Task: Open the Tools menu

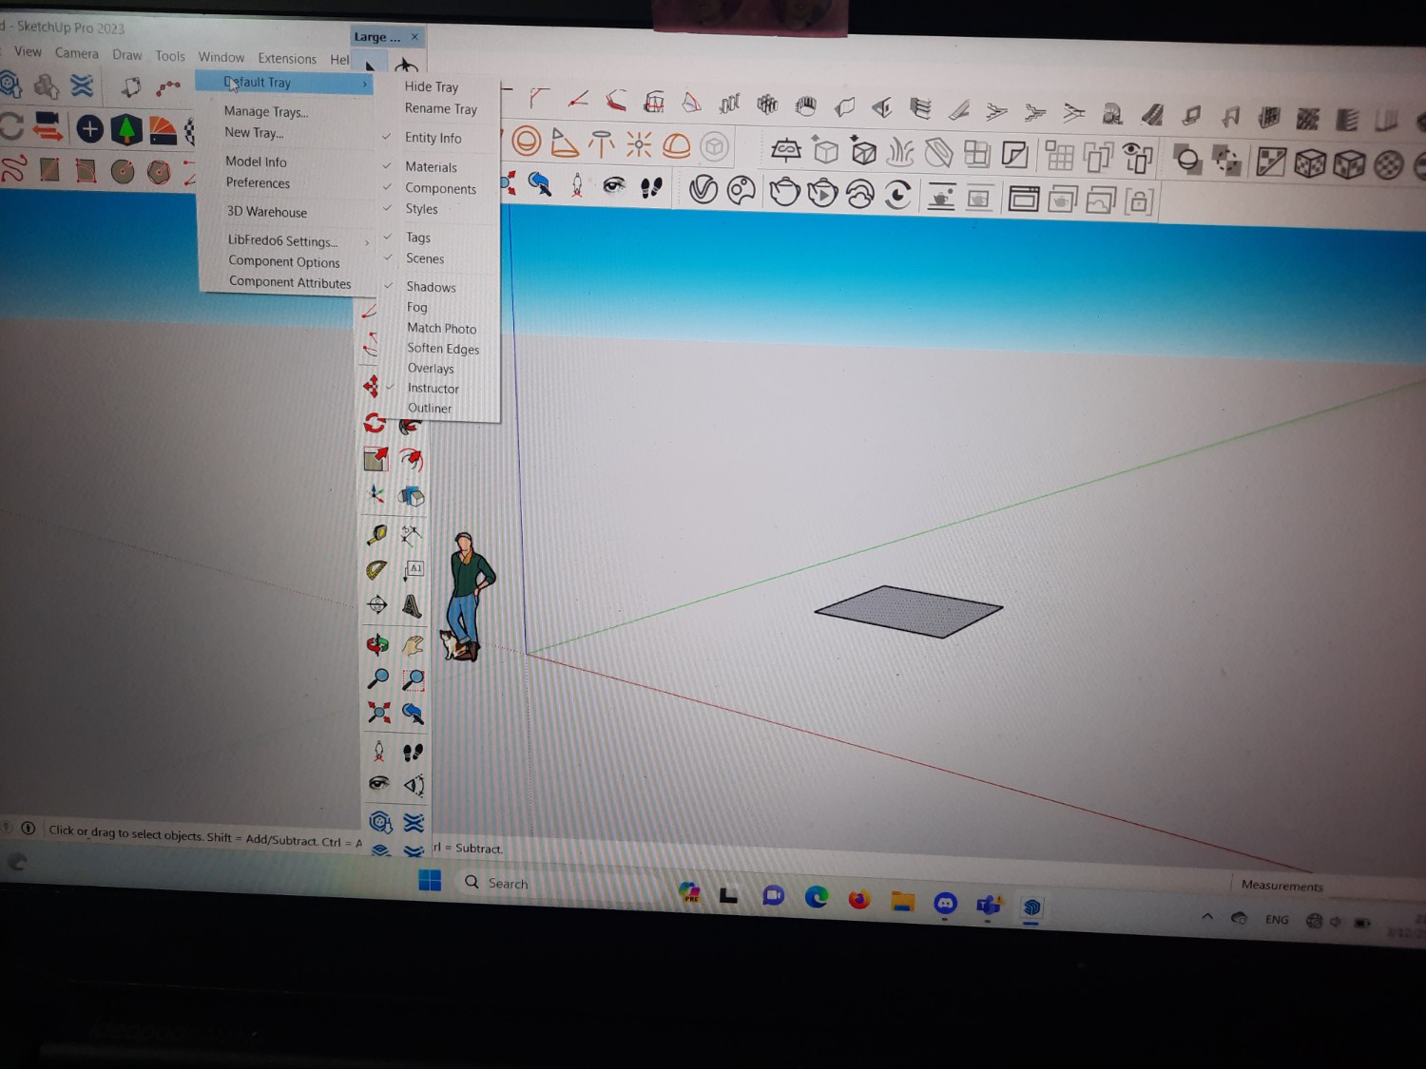Action: coord(170,56)
